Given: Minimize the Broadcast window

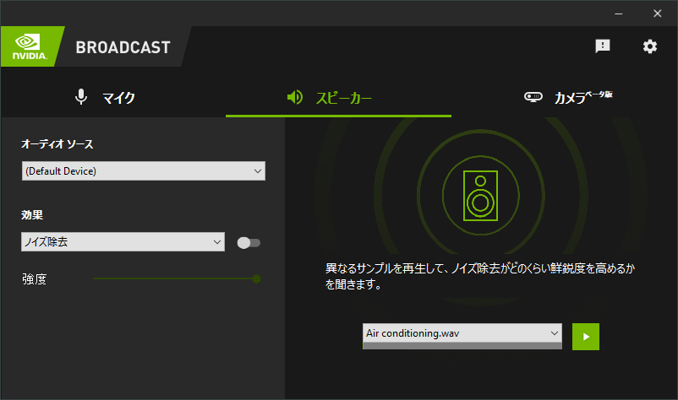Looking at the screenshot, I should pyautogui.click(x=619, y=14).
